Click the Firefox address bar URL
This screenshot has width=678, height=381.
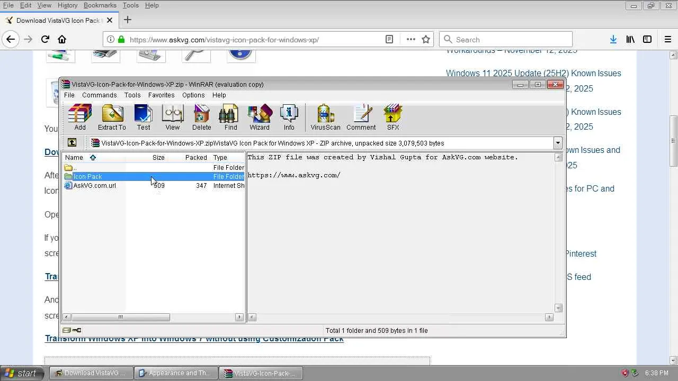point(224,40)
